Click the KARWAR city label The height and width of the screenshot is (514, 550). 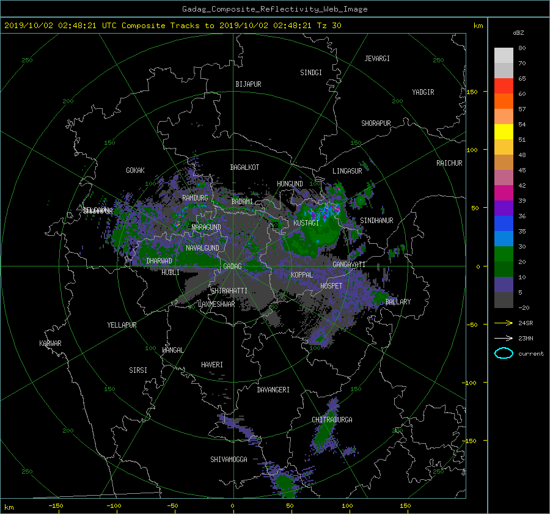[x=50, y=343]
